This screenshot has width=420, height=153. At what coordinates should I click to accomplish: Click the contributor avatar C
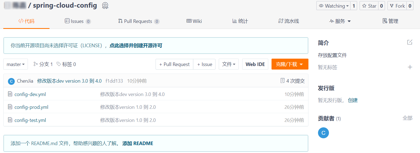pos(323,133)
